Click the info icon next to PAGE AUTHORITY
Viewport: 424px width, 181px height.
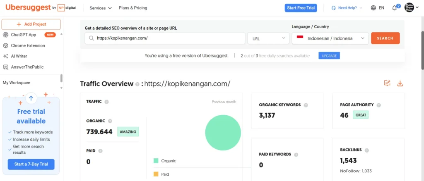pyautogui.click(x=378, y=105)
